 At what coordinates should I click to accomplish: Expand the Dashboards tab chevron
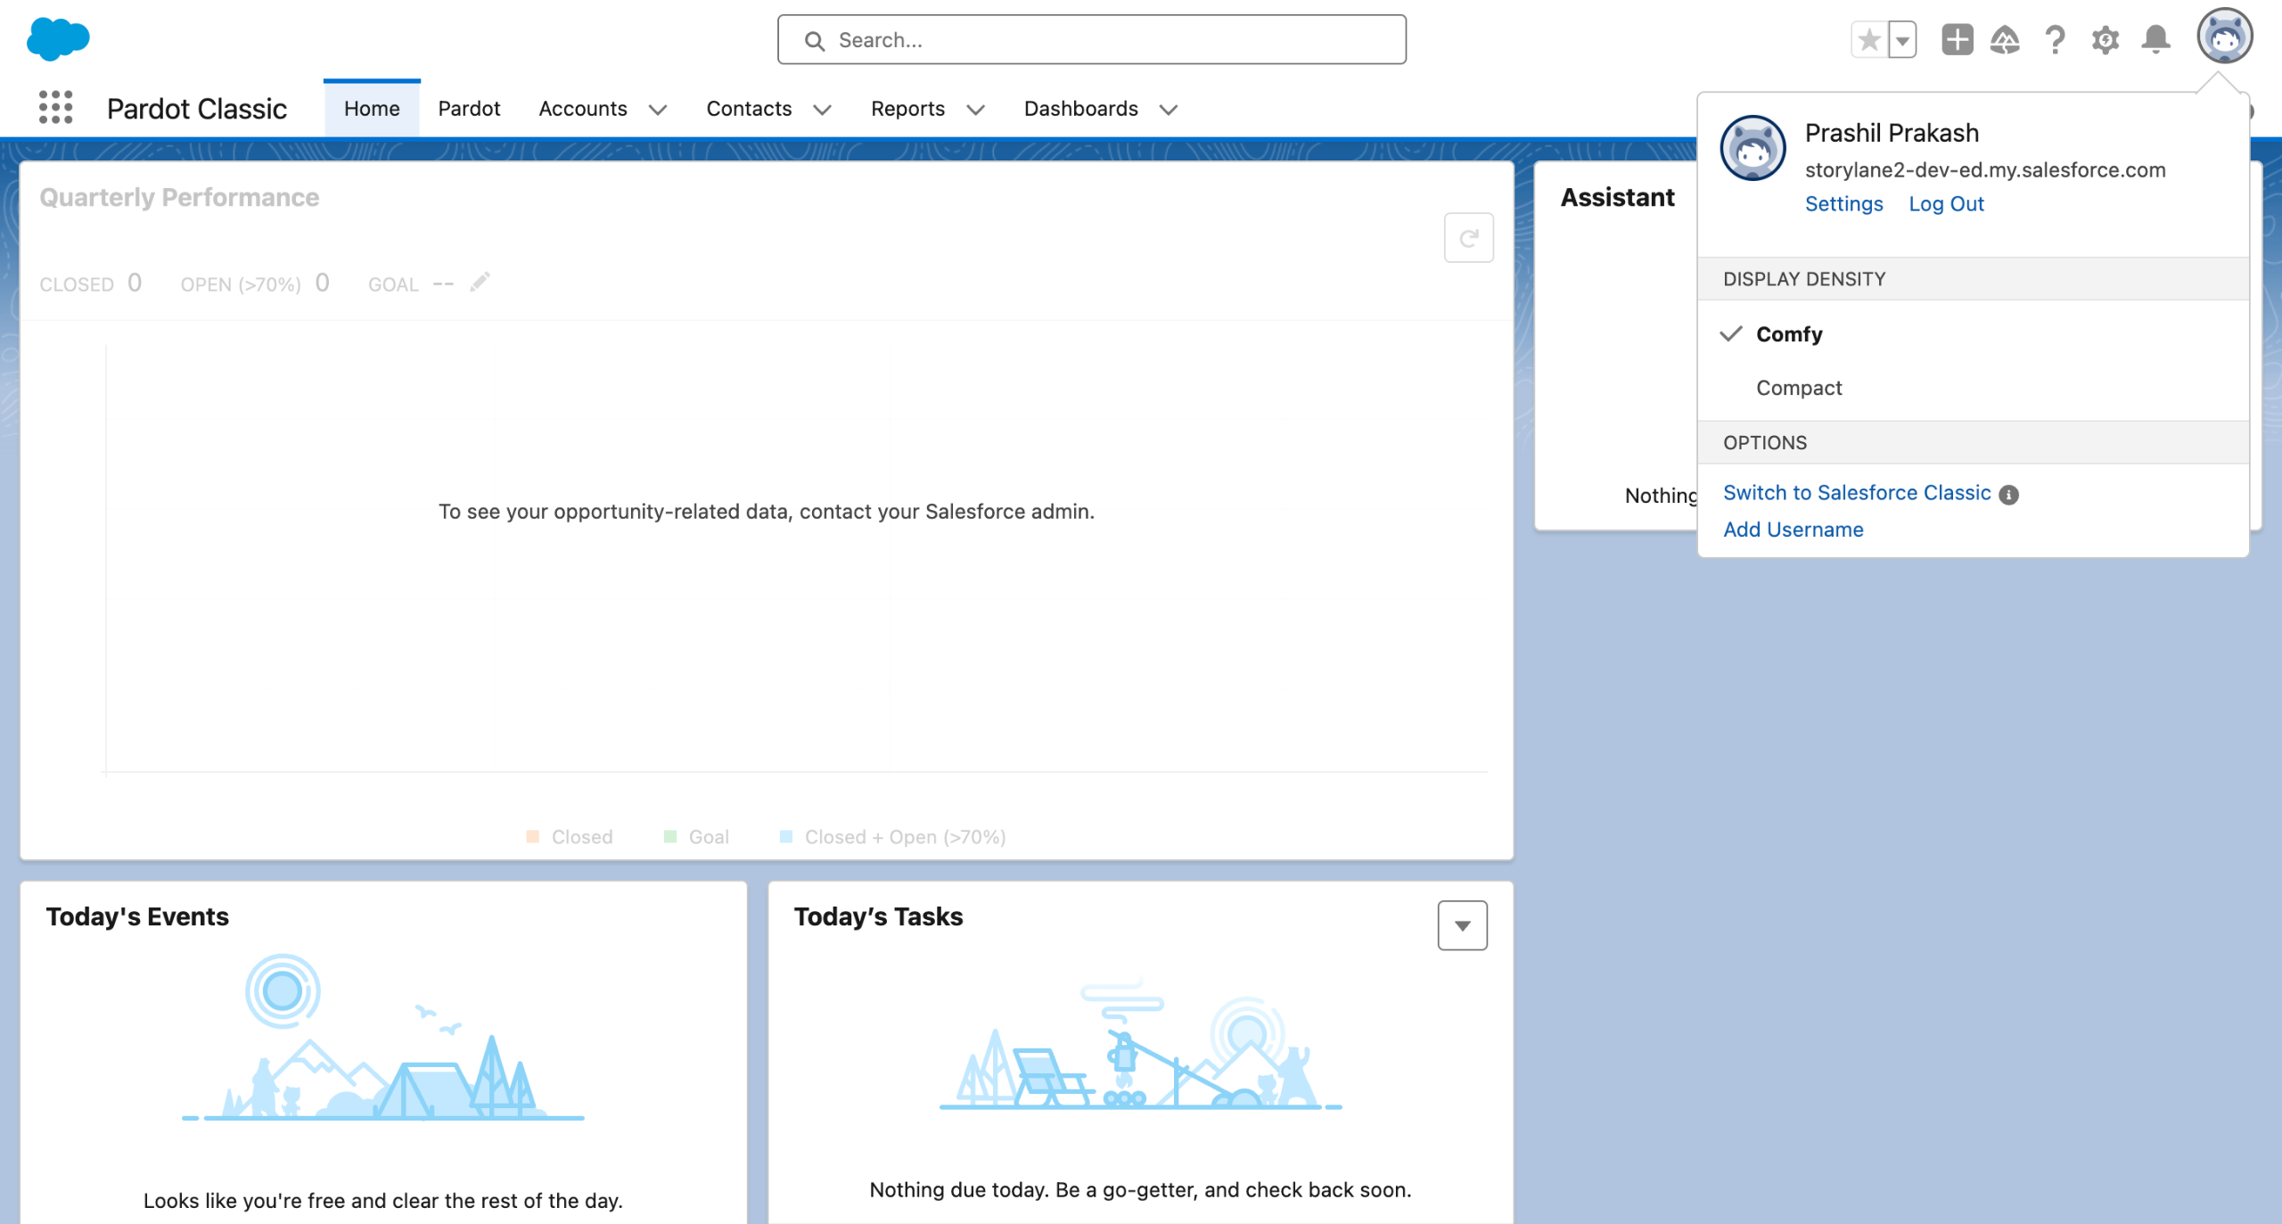point(1168,110)
